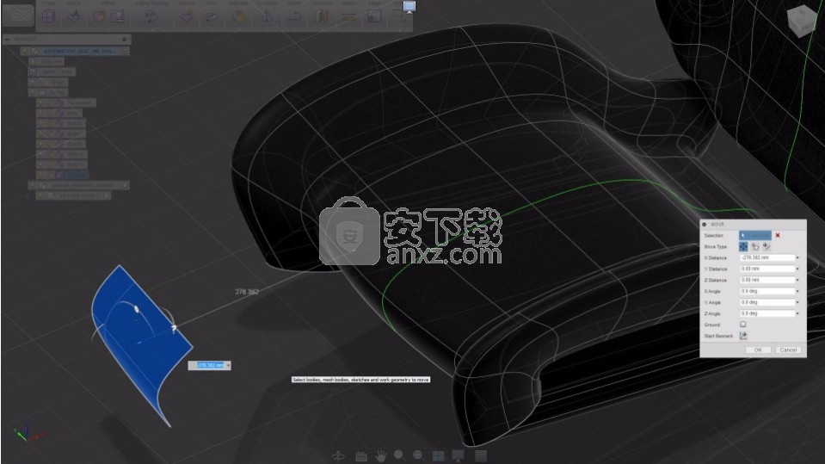Select the Orbit navigation tool
The image size is (825, 464).
point(338,455)
